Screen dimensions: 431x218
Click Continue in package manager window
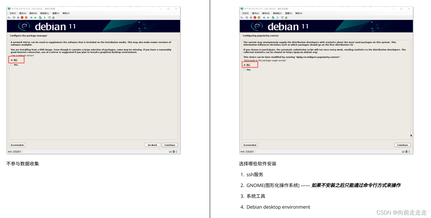click(x=170, y=145)
